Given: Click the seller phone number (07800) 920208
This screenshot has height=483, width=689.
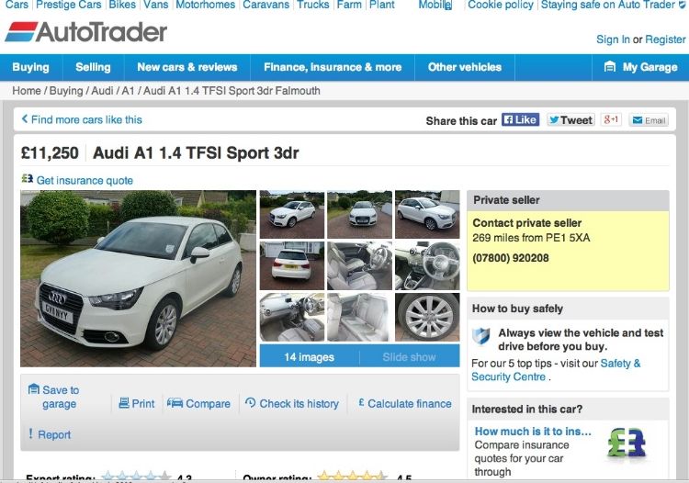Looking at the screenshot, I should point(511,258).
